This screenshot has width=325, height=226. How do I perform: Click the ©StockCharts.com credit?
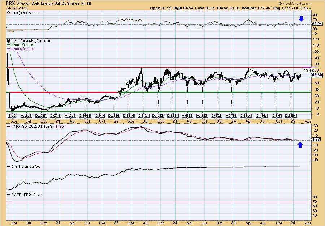(x=295, y=3)
